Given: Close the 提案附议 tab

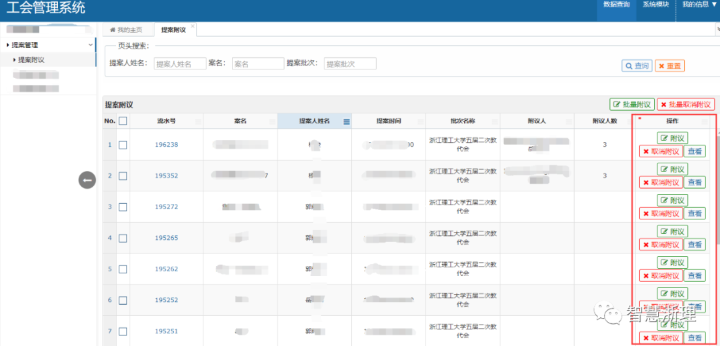Looking at the screenshot, I should [193, 27].
